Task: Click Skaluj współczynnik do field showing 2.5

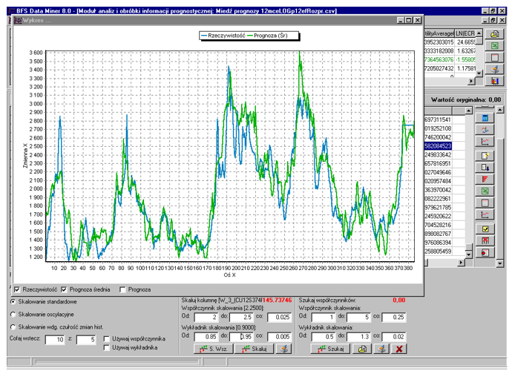Action: pos(241,317)
